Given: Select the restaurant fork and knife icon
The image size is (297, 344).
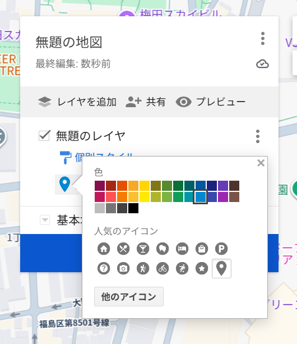Looking at the screenshot, I should tap(123, 249).
